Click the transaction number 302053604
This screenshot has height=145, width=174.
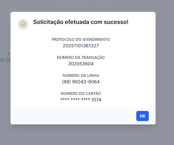(81, 64)
